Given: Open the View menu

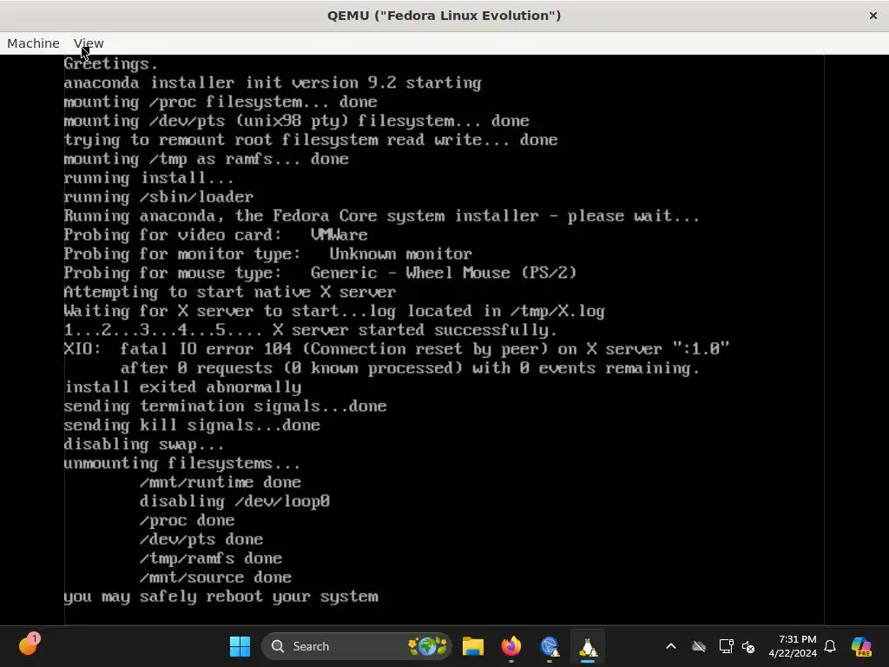Looking at the screenshot, I should pyautogui.click(x=89, y=43).
